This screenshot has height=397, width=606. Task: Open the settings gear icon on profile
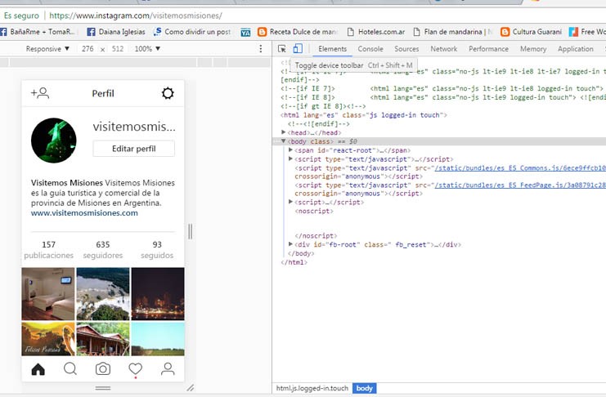point(168,93)
